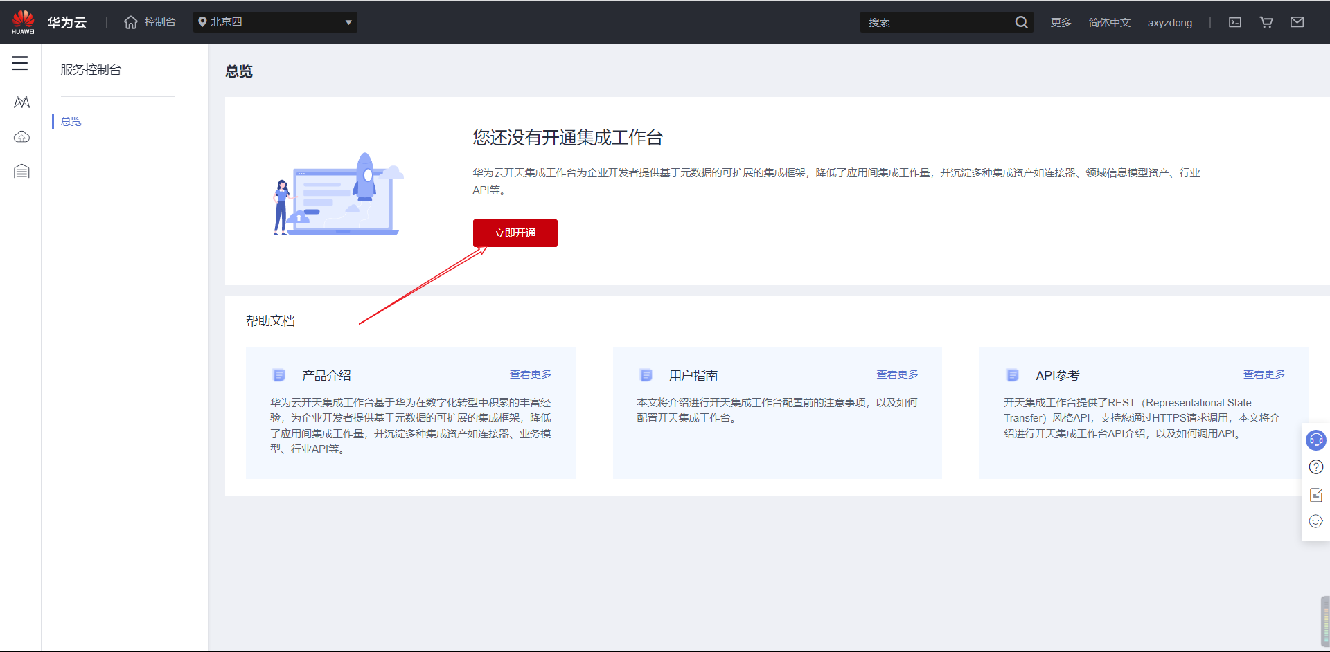
Task: Click the 立即开通 button
Action: (x=515, y=233)
